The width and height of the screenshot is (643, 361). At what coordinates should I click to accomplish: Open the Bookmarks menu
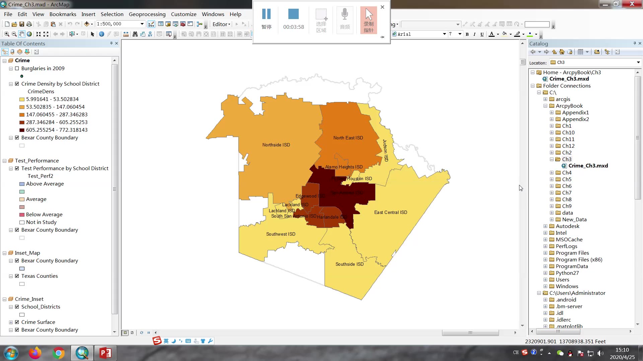pos(63,14)
